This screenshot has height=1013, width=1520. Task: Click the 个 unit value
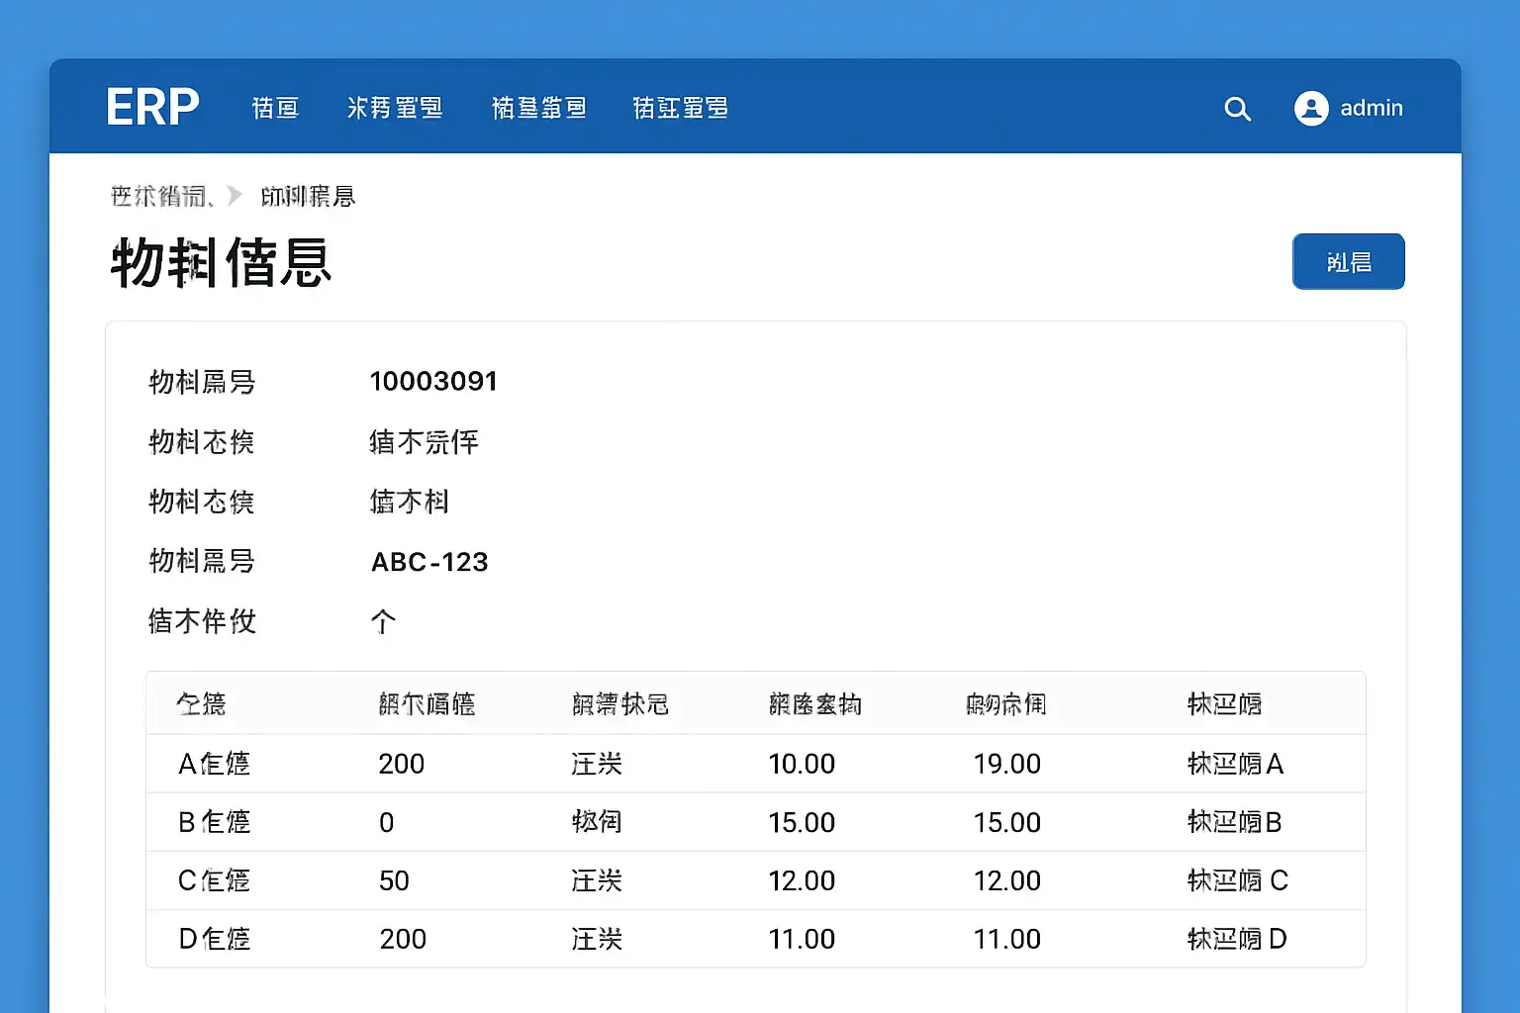[383, 621]
